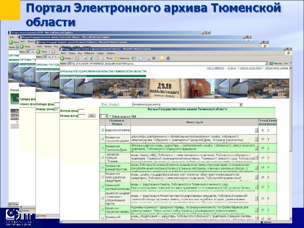Open the Правка menu in front window
Screen dimensions: 304x228
click(x=72, y=53)
